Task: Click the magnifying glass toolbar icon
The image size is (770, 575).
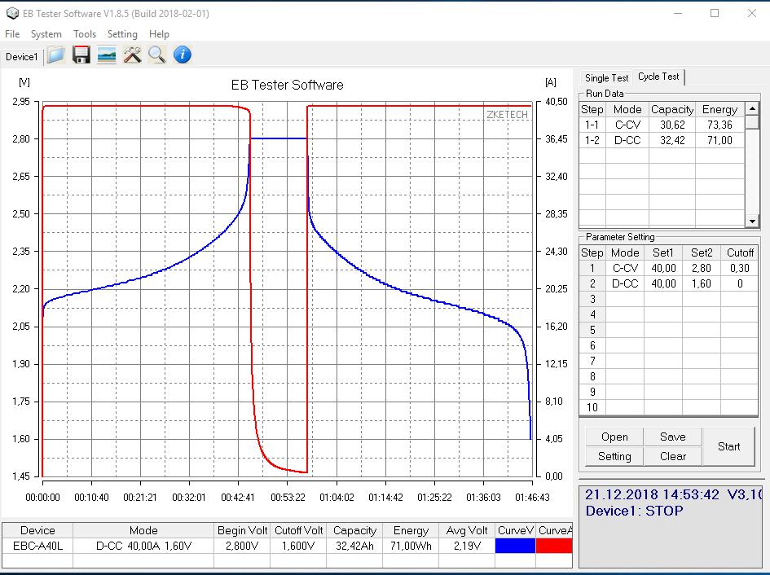Action: click(156, 55)
